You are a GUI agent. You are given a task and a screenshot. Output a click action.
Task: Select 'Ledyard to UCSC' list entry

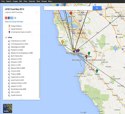coord(16,86)
